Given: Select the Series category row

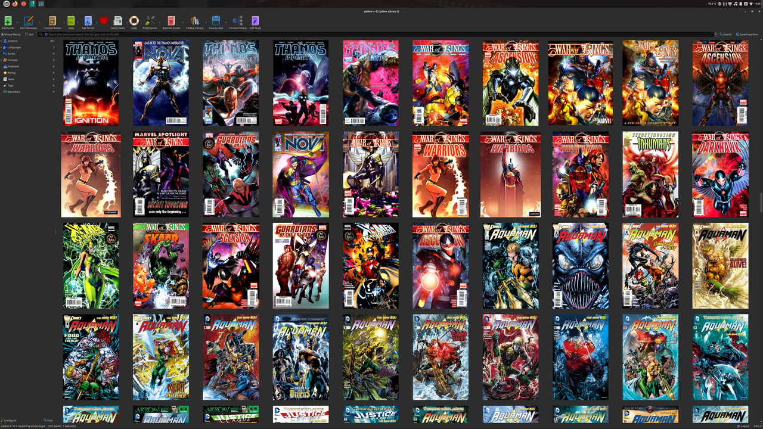Looking at the screenshot, I should tap(28, 54).
